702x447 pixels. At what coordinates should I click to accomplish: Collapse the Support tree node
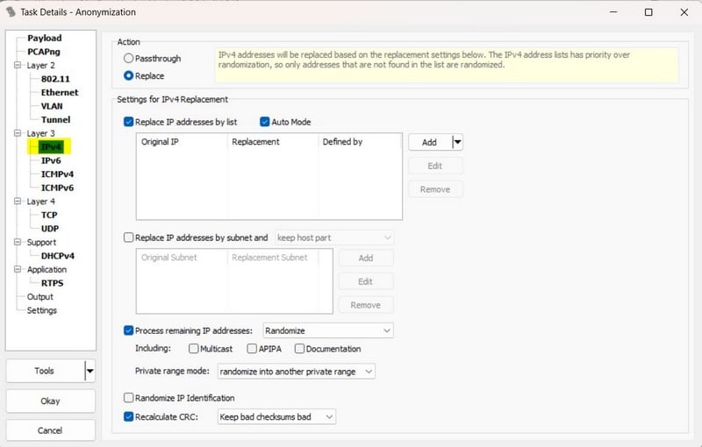(x=18, y=242)
